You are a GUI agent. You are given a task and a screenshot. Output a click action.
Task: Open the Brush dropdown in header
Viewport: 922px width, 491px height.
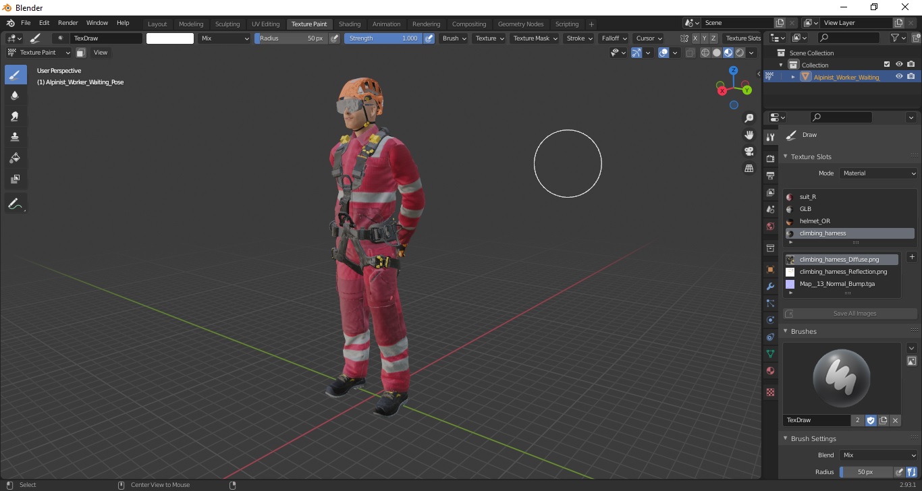click(x=454, y=38)
